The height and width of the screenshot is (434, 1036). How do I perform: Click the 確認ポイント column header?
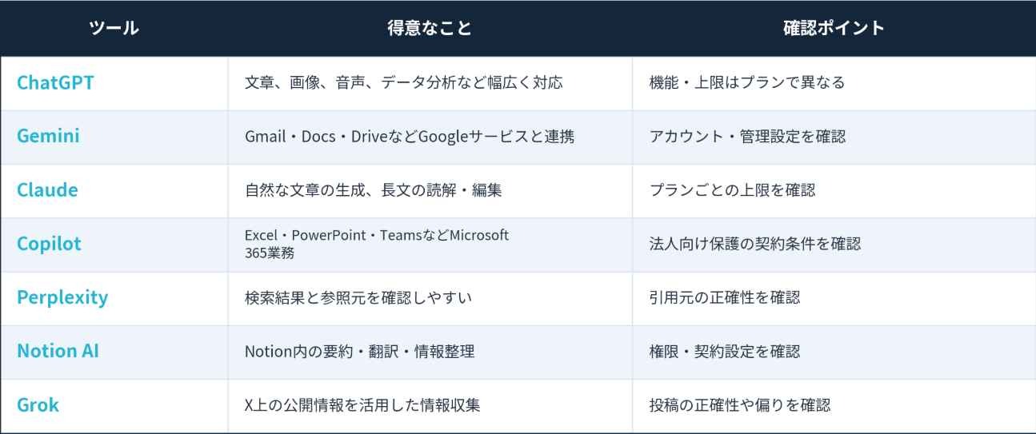(834, 28)
